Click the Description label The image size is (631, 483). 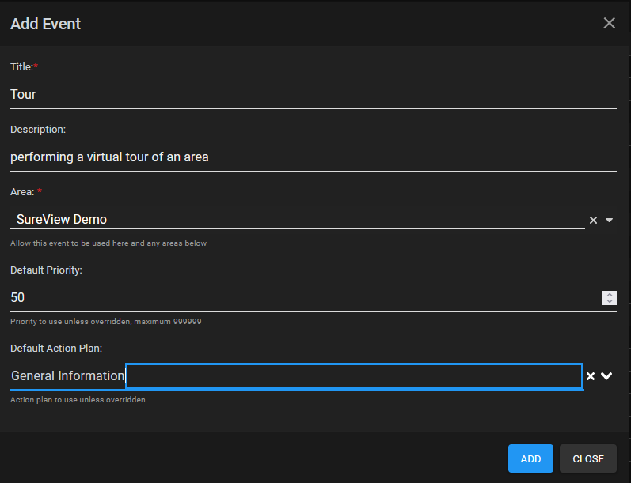38,130
